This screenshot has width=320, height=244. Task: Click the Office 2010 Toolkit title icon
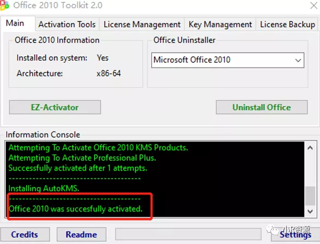[x=4, y=5]
